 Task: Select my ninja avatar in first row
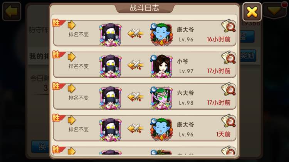(x=111, y=34)
